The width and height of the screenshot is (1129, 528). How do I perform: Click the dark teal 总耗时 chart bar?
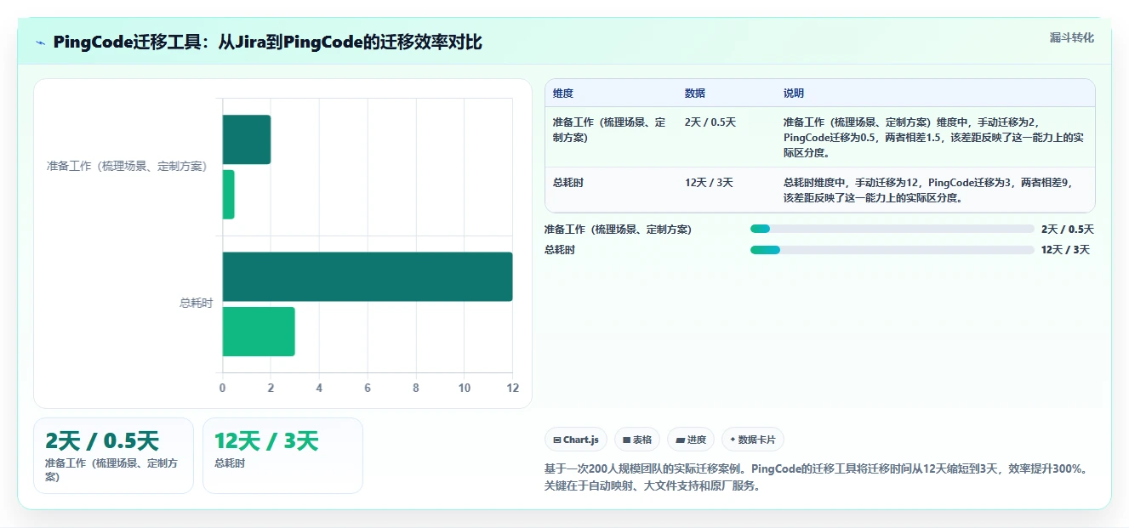click(368, 276)
